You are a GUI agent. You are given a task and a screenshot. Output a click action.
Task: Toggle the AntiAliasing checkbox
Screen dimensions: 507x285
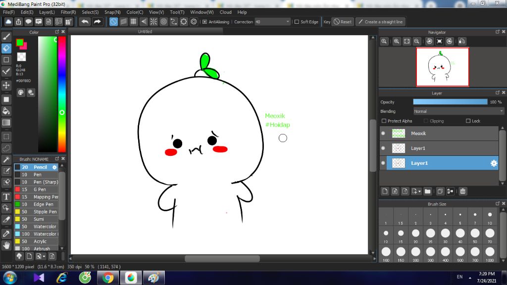click(205, 22)
